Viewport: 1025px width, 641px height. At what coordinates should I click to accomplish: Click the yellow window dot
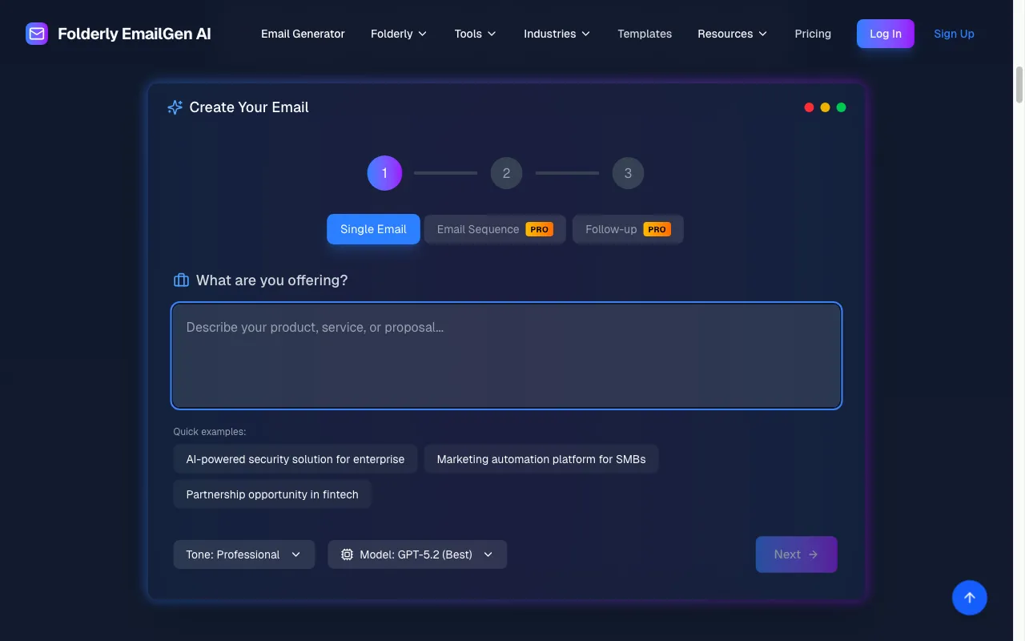tap(825, 107)
